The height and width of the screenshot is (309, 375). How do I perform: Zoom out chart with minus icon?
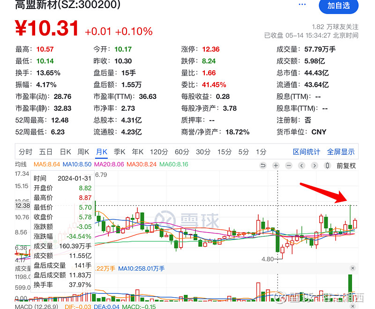click(x=289, y=166)
